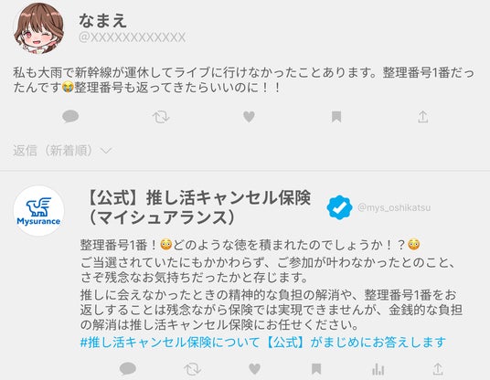Open the @mys_oshikatsu handle
490x380 pixels.
(394, 207)
